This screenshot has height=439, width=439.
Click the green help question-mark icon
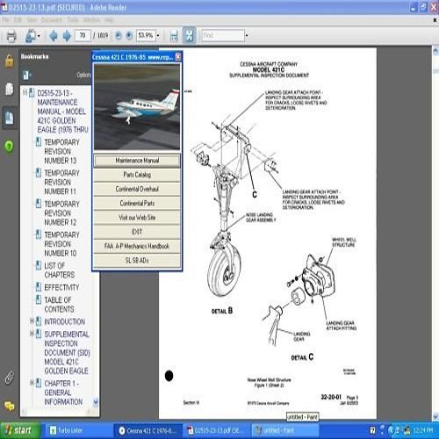10,146
